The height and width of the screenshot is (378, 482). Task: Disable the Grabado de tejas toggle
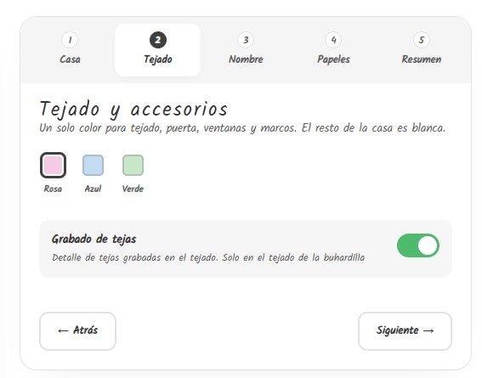418,245
